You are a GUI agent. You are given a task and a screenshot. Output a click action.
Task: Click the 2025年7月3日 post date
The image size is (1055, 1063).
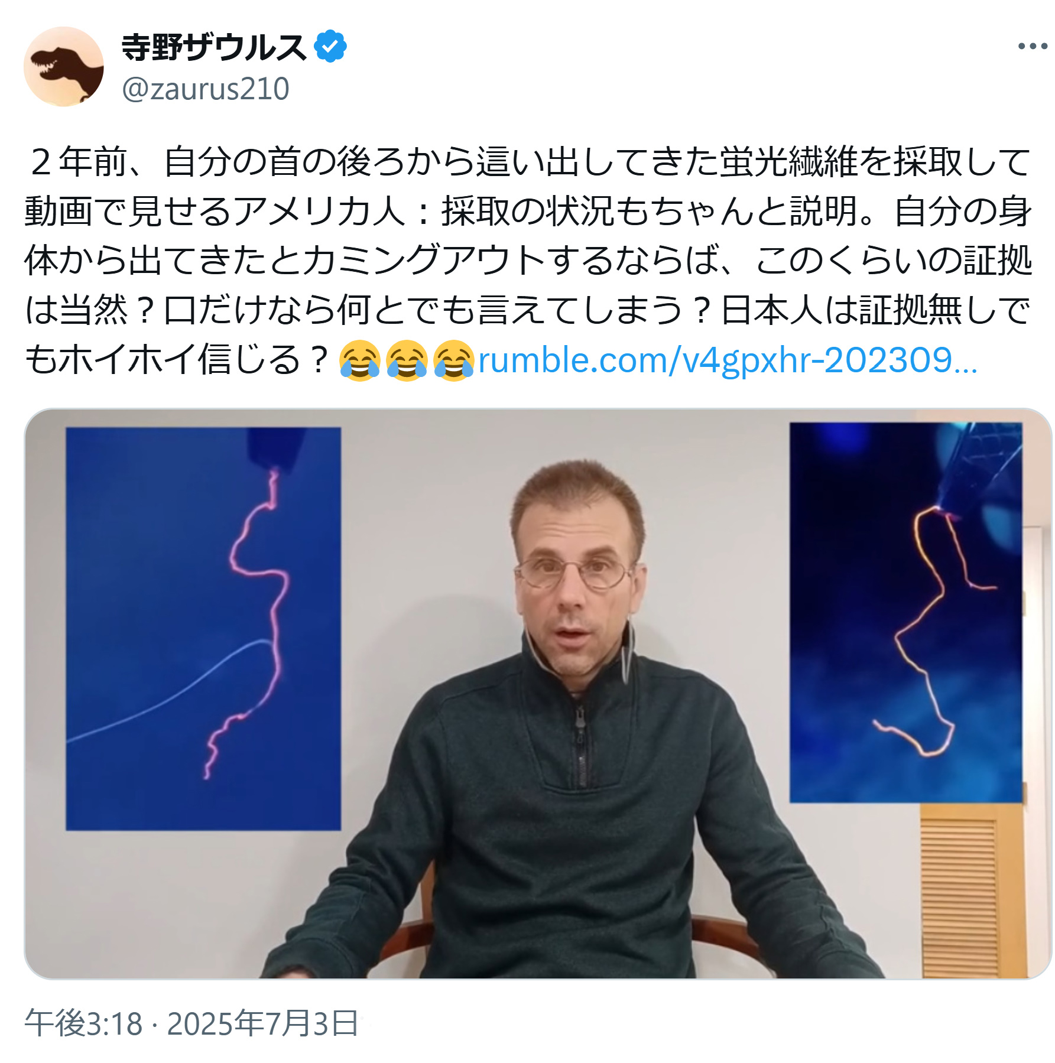coord(262,1023)
